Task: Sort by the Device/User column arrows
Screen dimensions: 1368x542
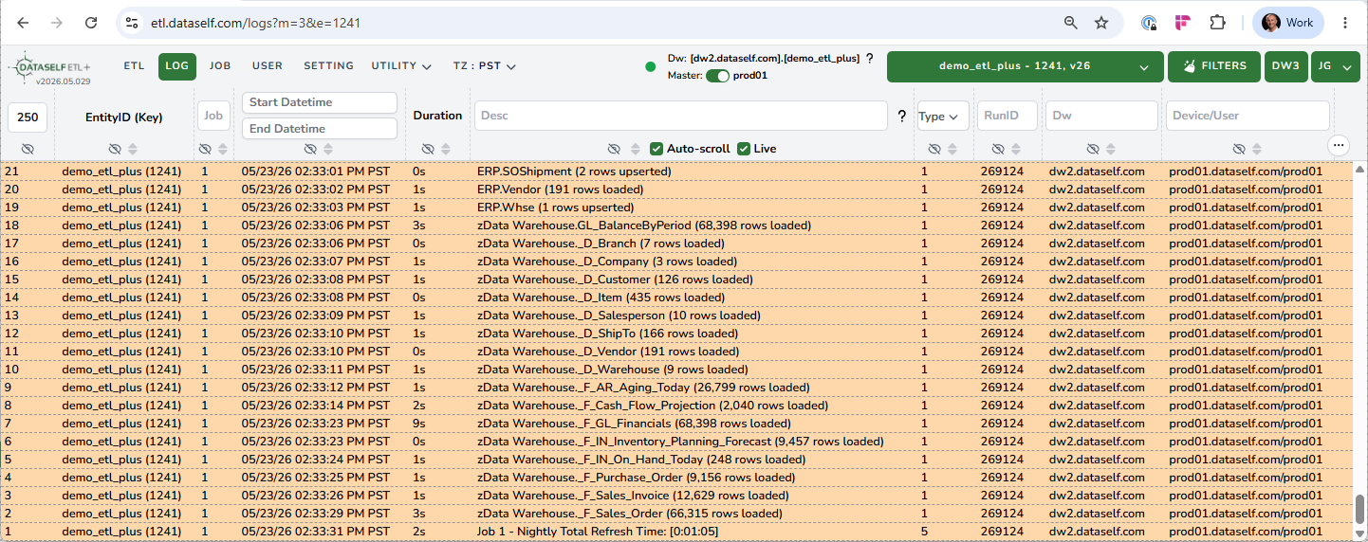Action: (x=1257, y=149)
